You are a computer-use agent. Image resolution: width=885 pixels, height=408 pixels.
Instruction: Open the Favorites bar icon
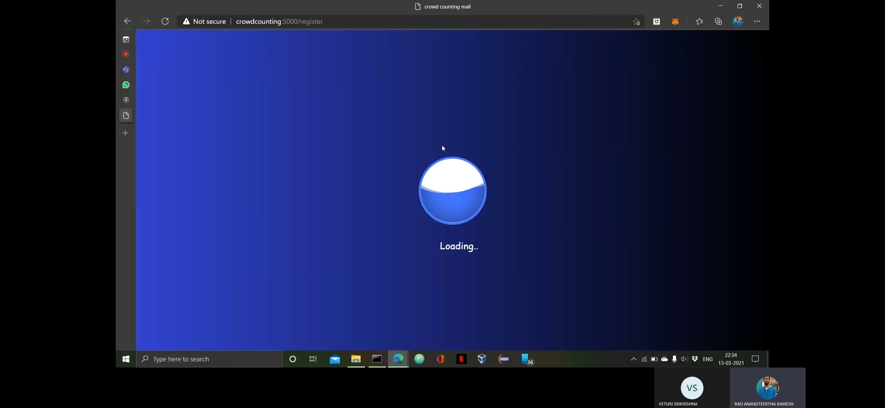pos(699,22)
